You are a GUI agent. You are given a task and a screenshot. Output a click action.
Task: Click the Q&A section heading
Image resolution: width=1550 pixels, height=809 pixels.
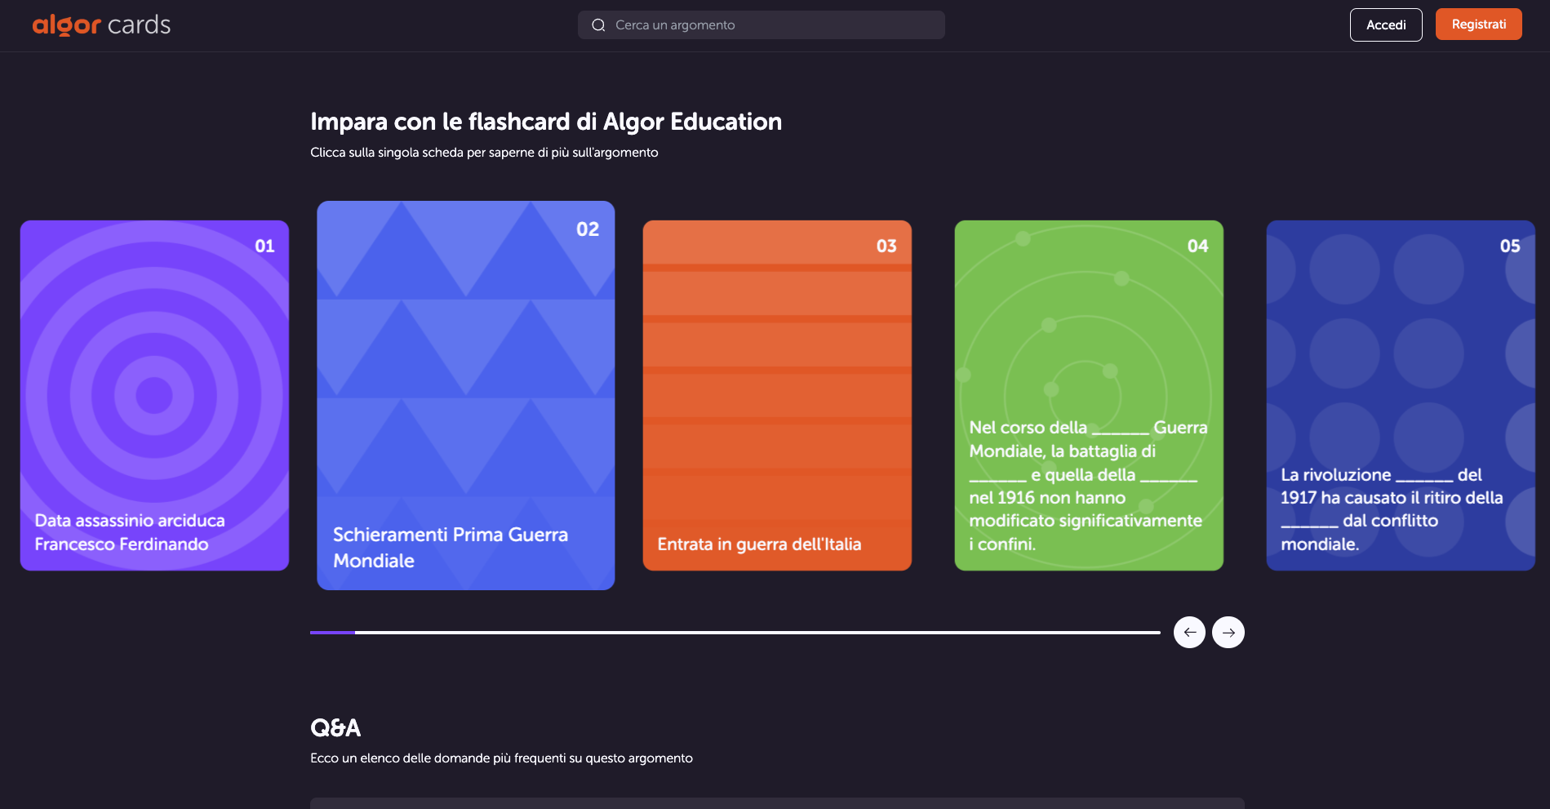click(x=335, y=727)
